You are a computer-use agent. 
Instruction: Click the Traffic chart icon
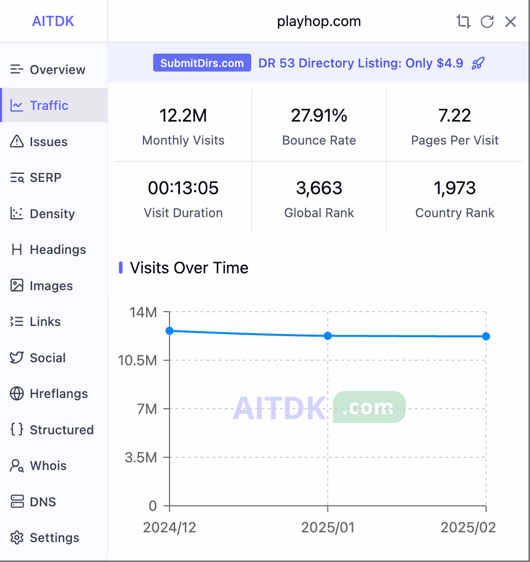click(x=17, y=105)
